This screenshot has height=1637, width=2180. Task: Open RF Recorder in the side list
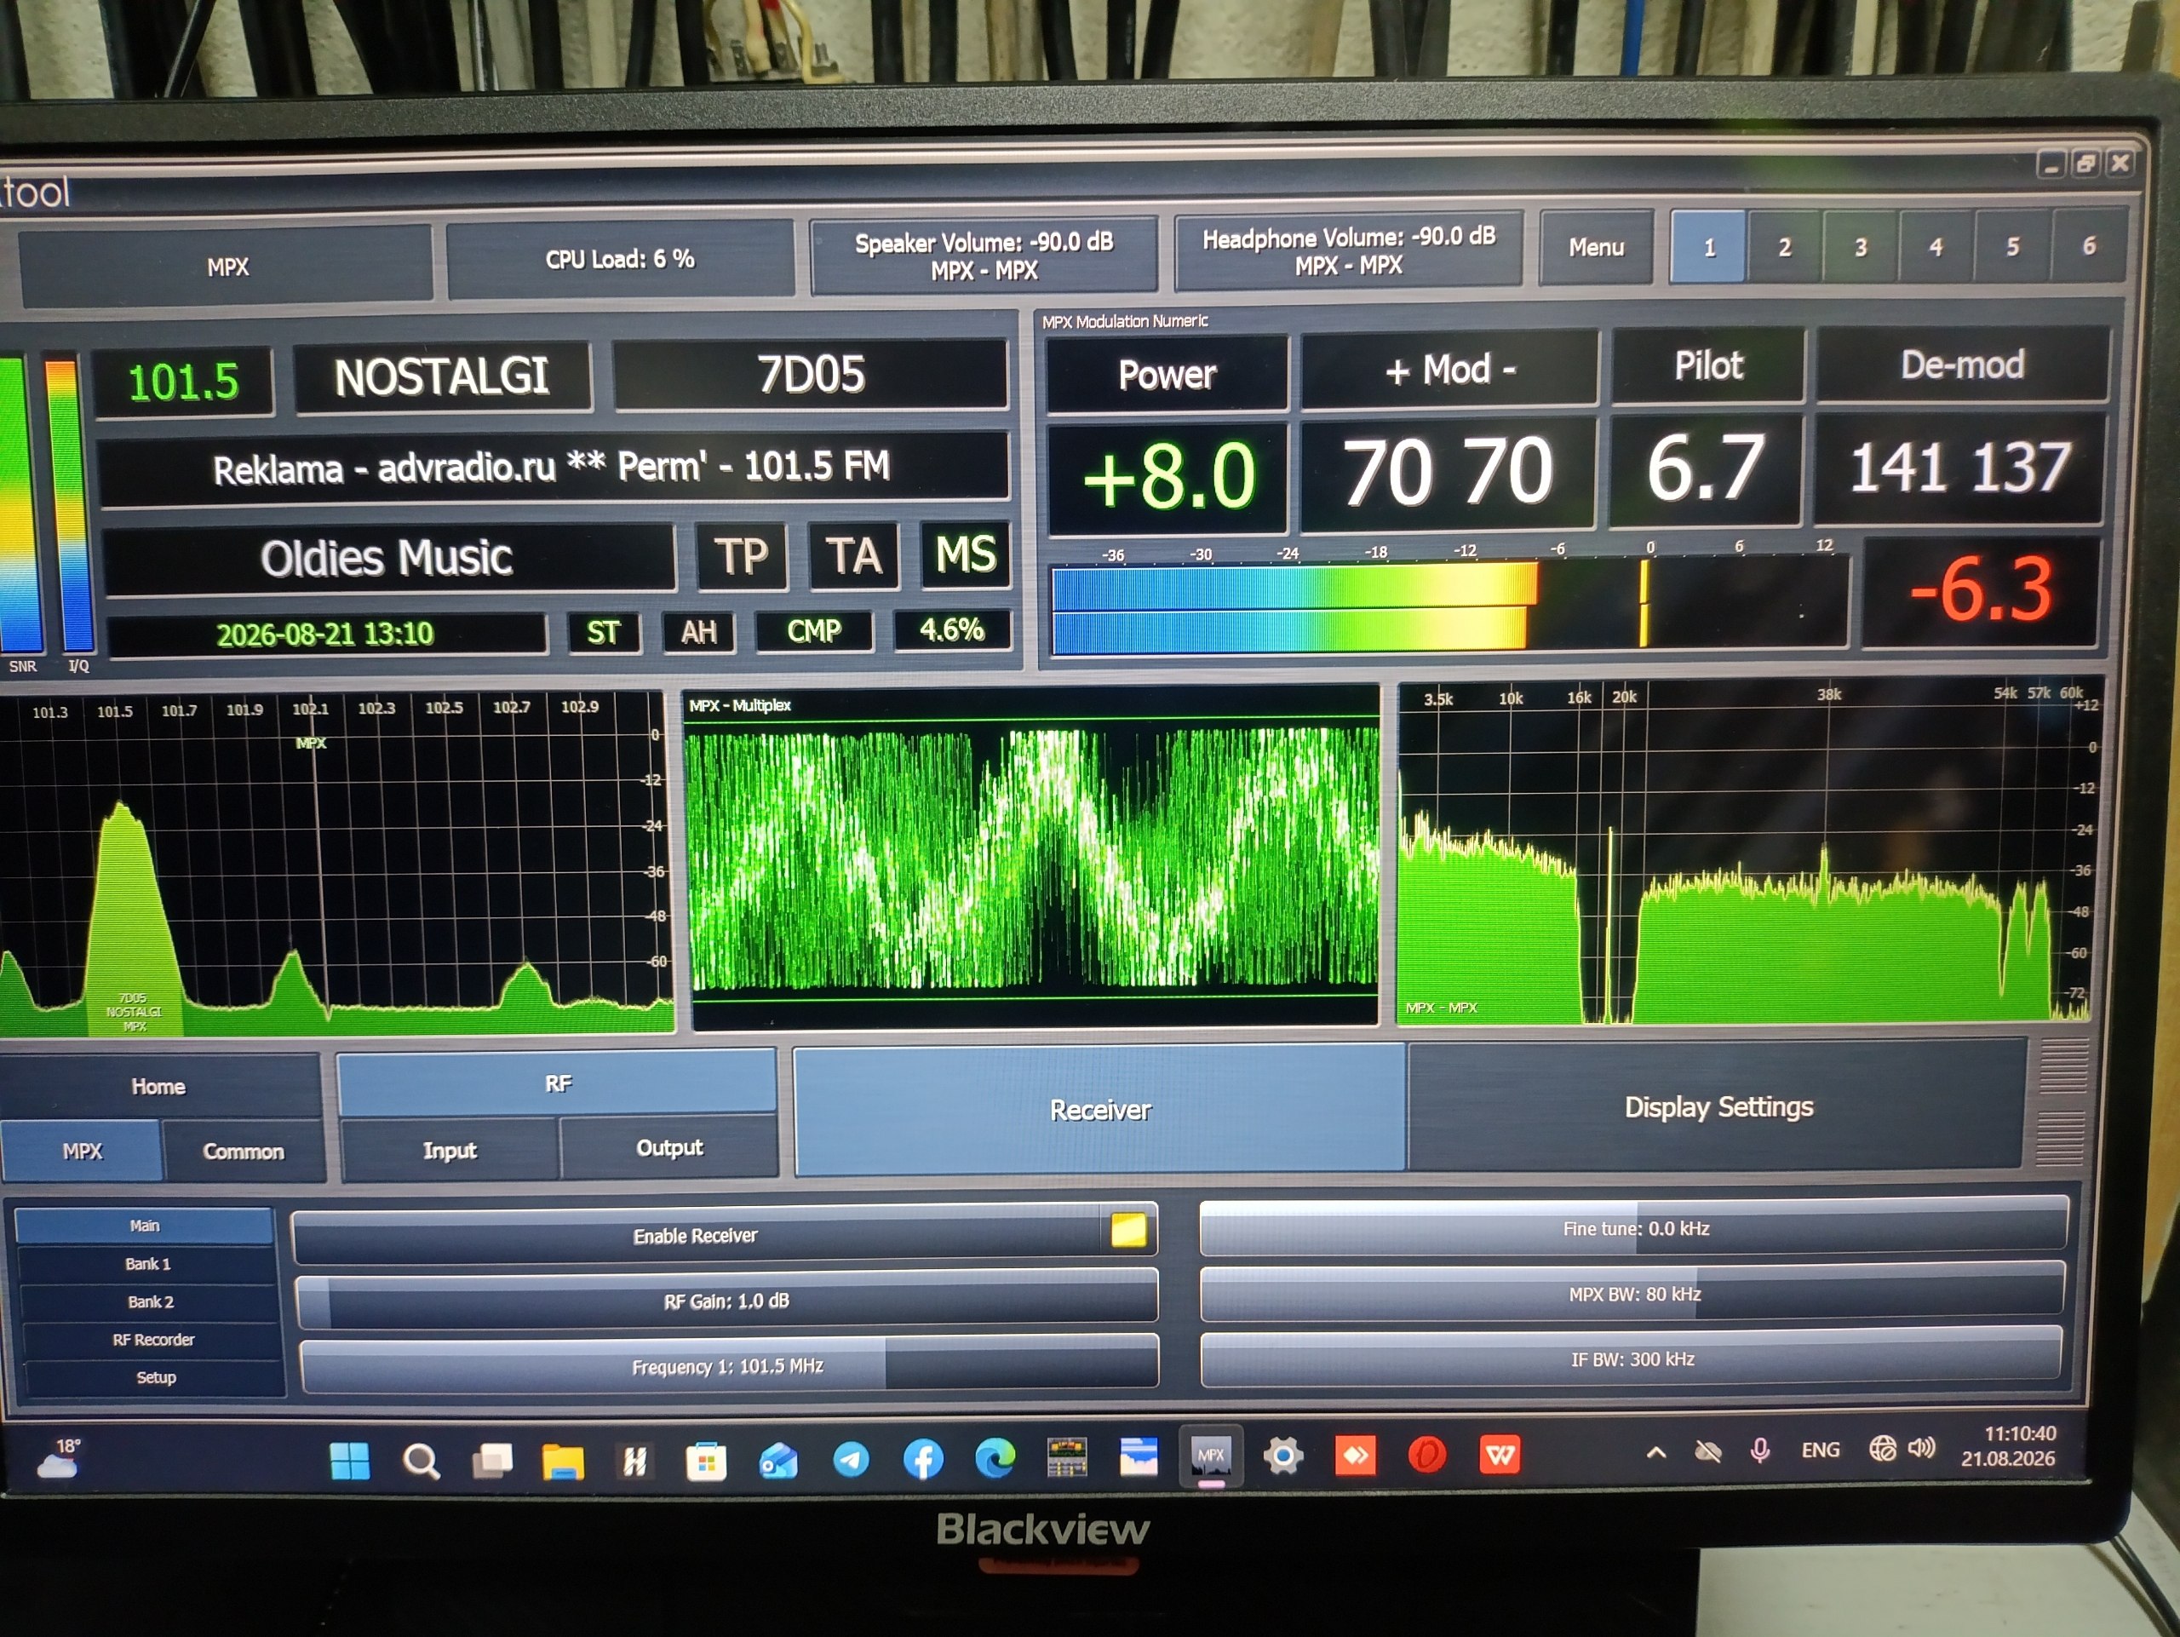pos(152,1340)
